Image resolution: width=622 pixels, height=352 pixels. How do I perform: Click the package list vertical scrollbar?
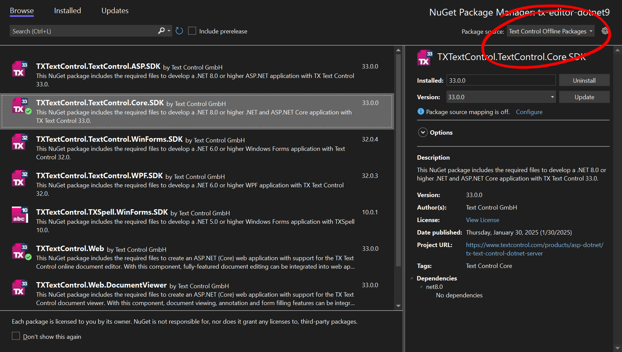pyautogui.click(x=398, y=159)
